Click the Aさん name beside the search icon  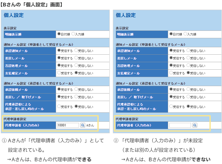pyautogui.click(x=90, y=125)
